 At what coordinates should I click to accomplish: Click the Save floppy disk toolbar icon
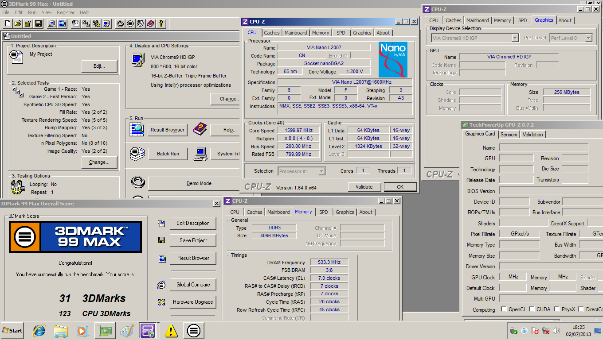point(38,23)
